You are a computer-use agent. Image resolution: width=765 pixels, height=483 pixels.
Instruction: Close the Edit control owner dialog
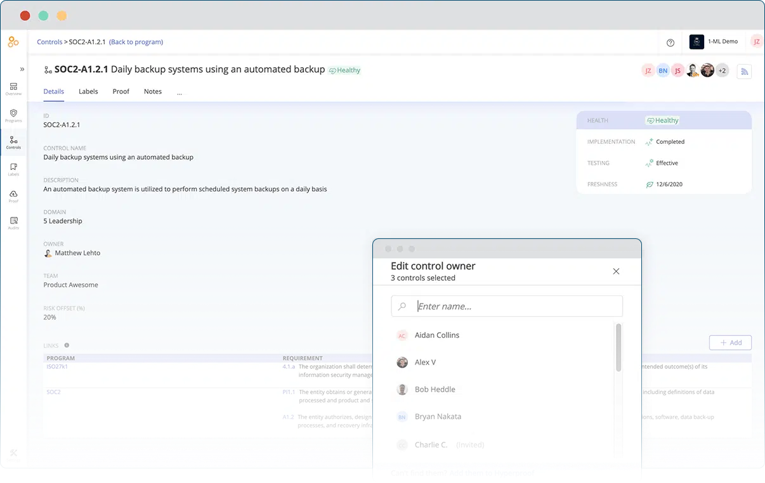pos(616,271)
